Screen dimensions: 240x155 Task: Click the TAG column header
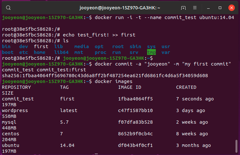64,87
